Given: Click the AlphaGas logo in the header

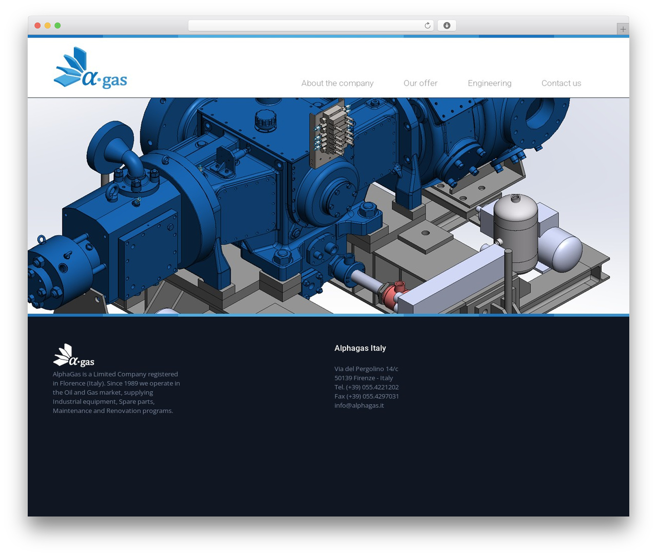Looking at the screenshot, I should coord(90,68).
